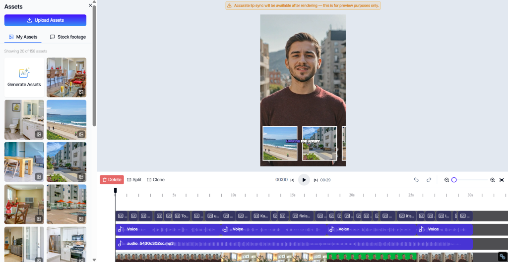The height and width of the screenshot is (262, 508).
Task: Fit the timeline to screen
Action: [502, 180]
